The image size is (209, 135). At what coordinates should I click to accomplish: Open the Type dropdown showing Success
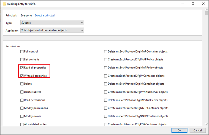pyautogui.click(x=52, y=23)
